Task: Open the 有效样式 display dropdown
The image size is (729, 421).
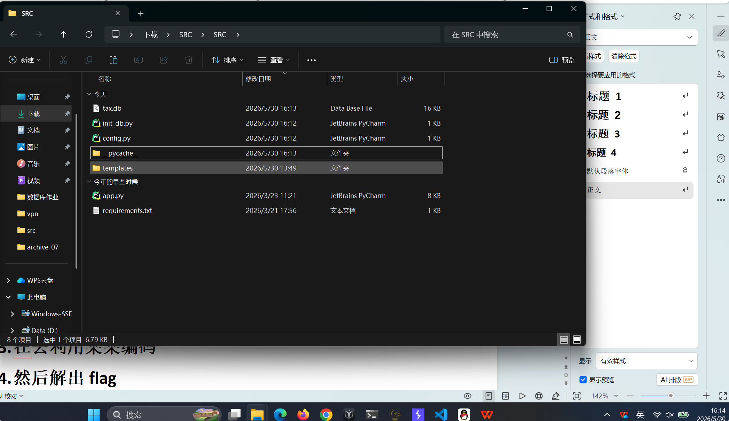Action: [x=646, y=361]
